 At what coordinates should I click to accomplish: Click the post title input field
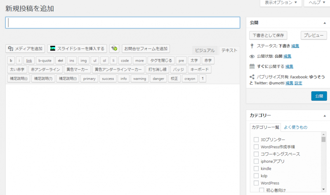click(x=123, y=23)
